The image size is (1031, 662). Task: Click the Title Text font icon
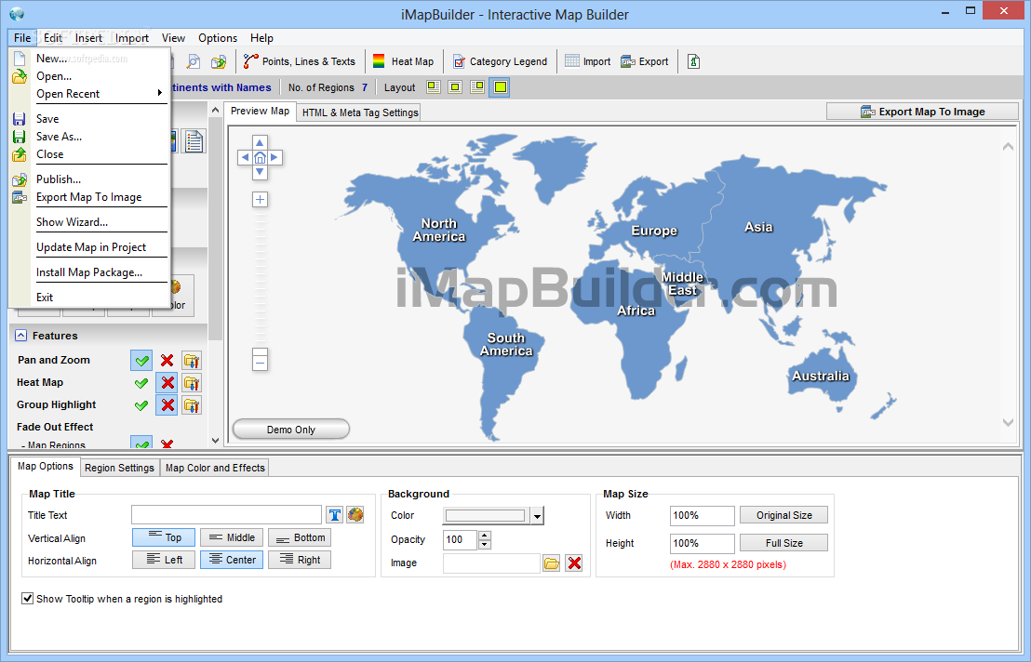[x=335, y=515]
